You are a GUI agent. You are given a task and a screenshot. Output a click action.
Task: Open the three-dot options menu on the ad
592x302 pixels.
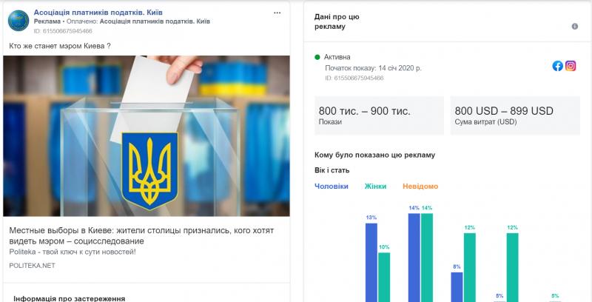(277, 13)
